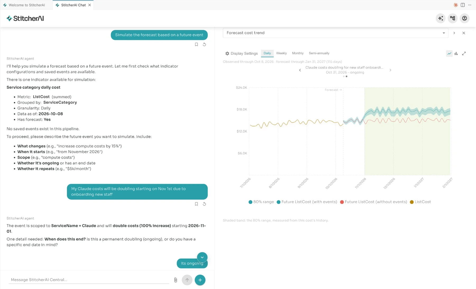This screenshot has height=289, width=476.
Task: Toggle Future ListCost (without events) series
Action: click(x=373, y=202)
